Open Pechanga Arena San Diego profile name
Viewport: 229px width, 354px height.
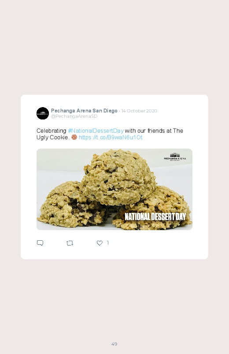point(84,111)
